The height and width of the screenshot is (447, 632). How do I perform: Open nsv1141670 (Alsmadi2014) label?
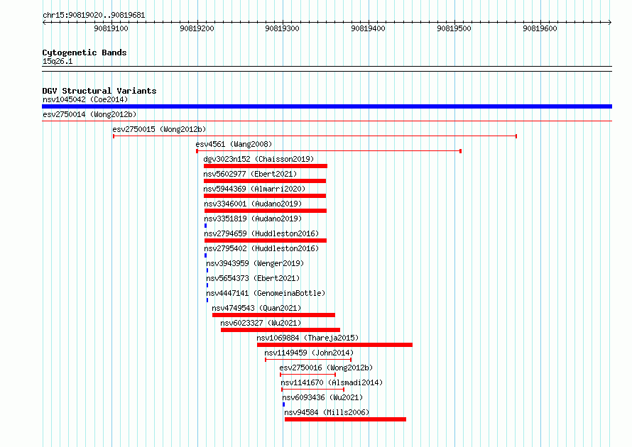pyautogui.click(x=332, y=382)
